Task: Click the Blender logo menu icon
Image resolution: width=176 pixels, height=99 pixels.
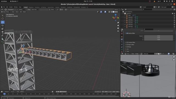Action: pyautogui.click(x=2, y=7)
